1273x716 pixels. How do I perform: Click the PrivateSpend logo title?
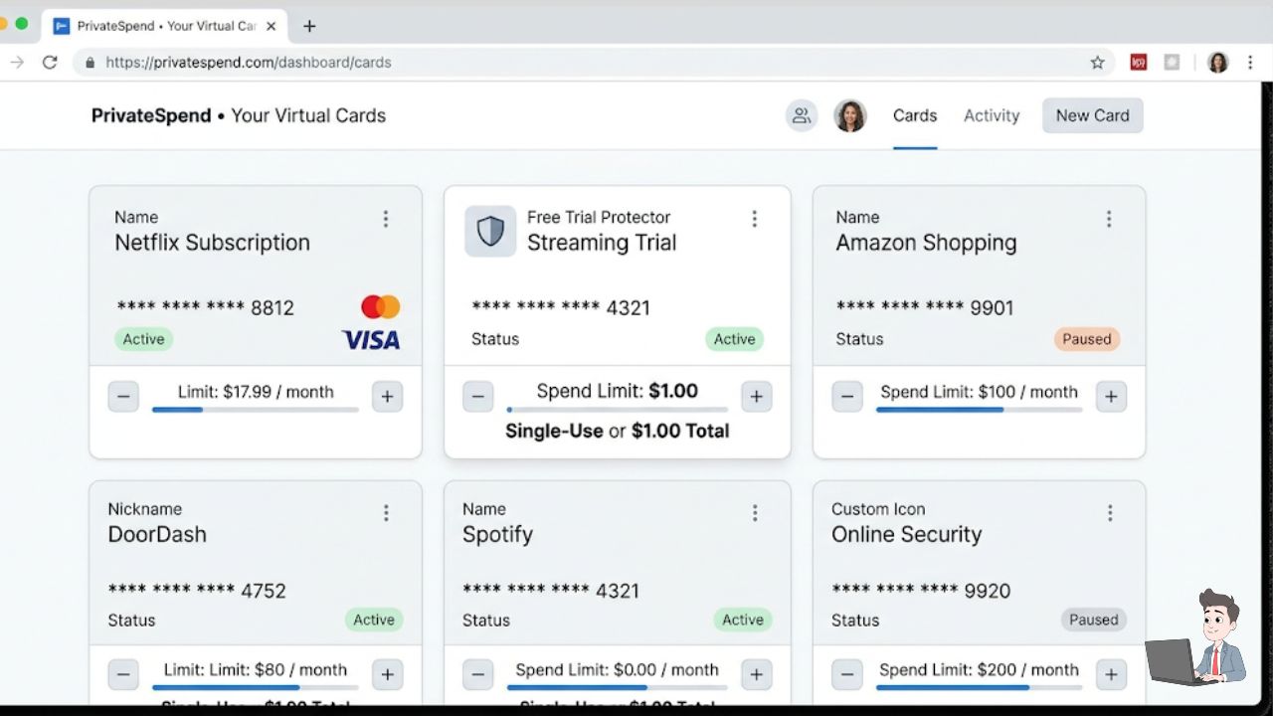[151, 115]
